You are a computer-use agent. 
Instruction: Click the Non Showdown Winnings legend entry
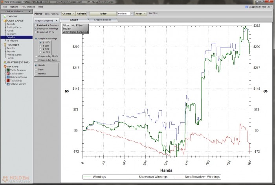click(x=198, y=177)
